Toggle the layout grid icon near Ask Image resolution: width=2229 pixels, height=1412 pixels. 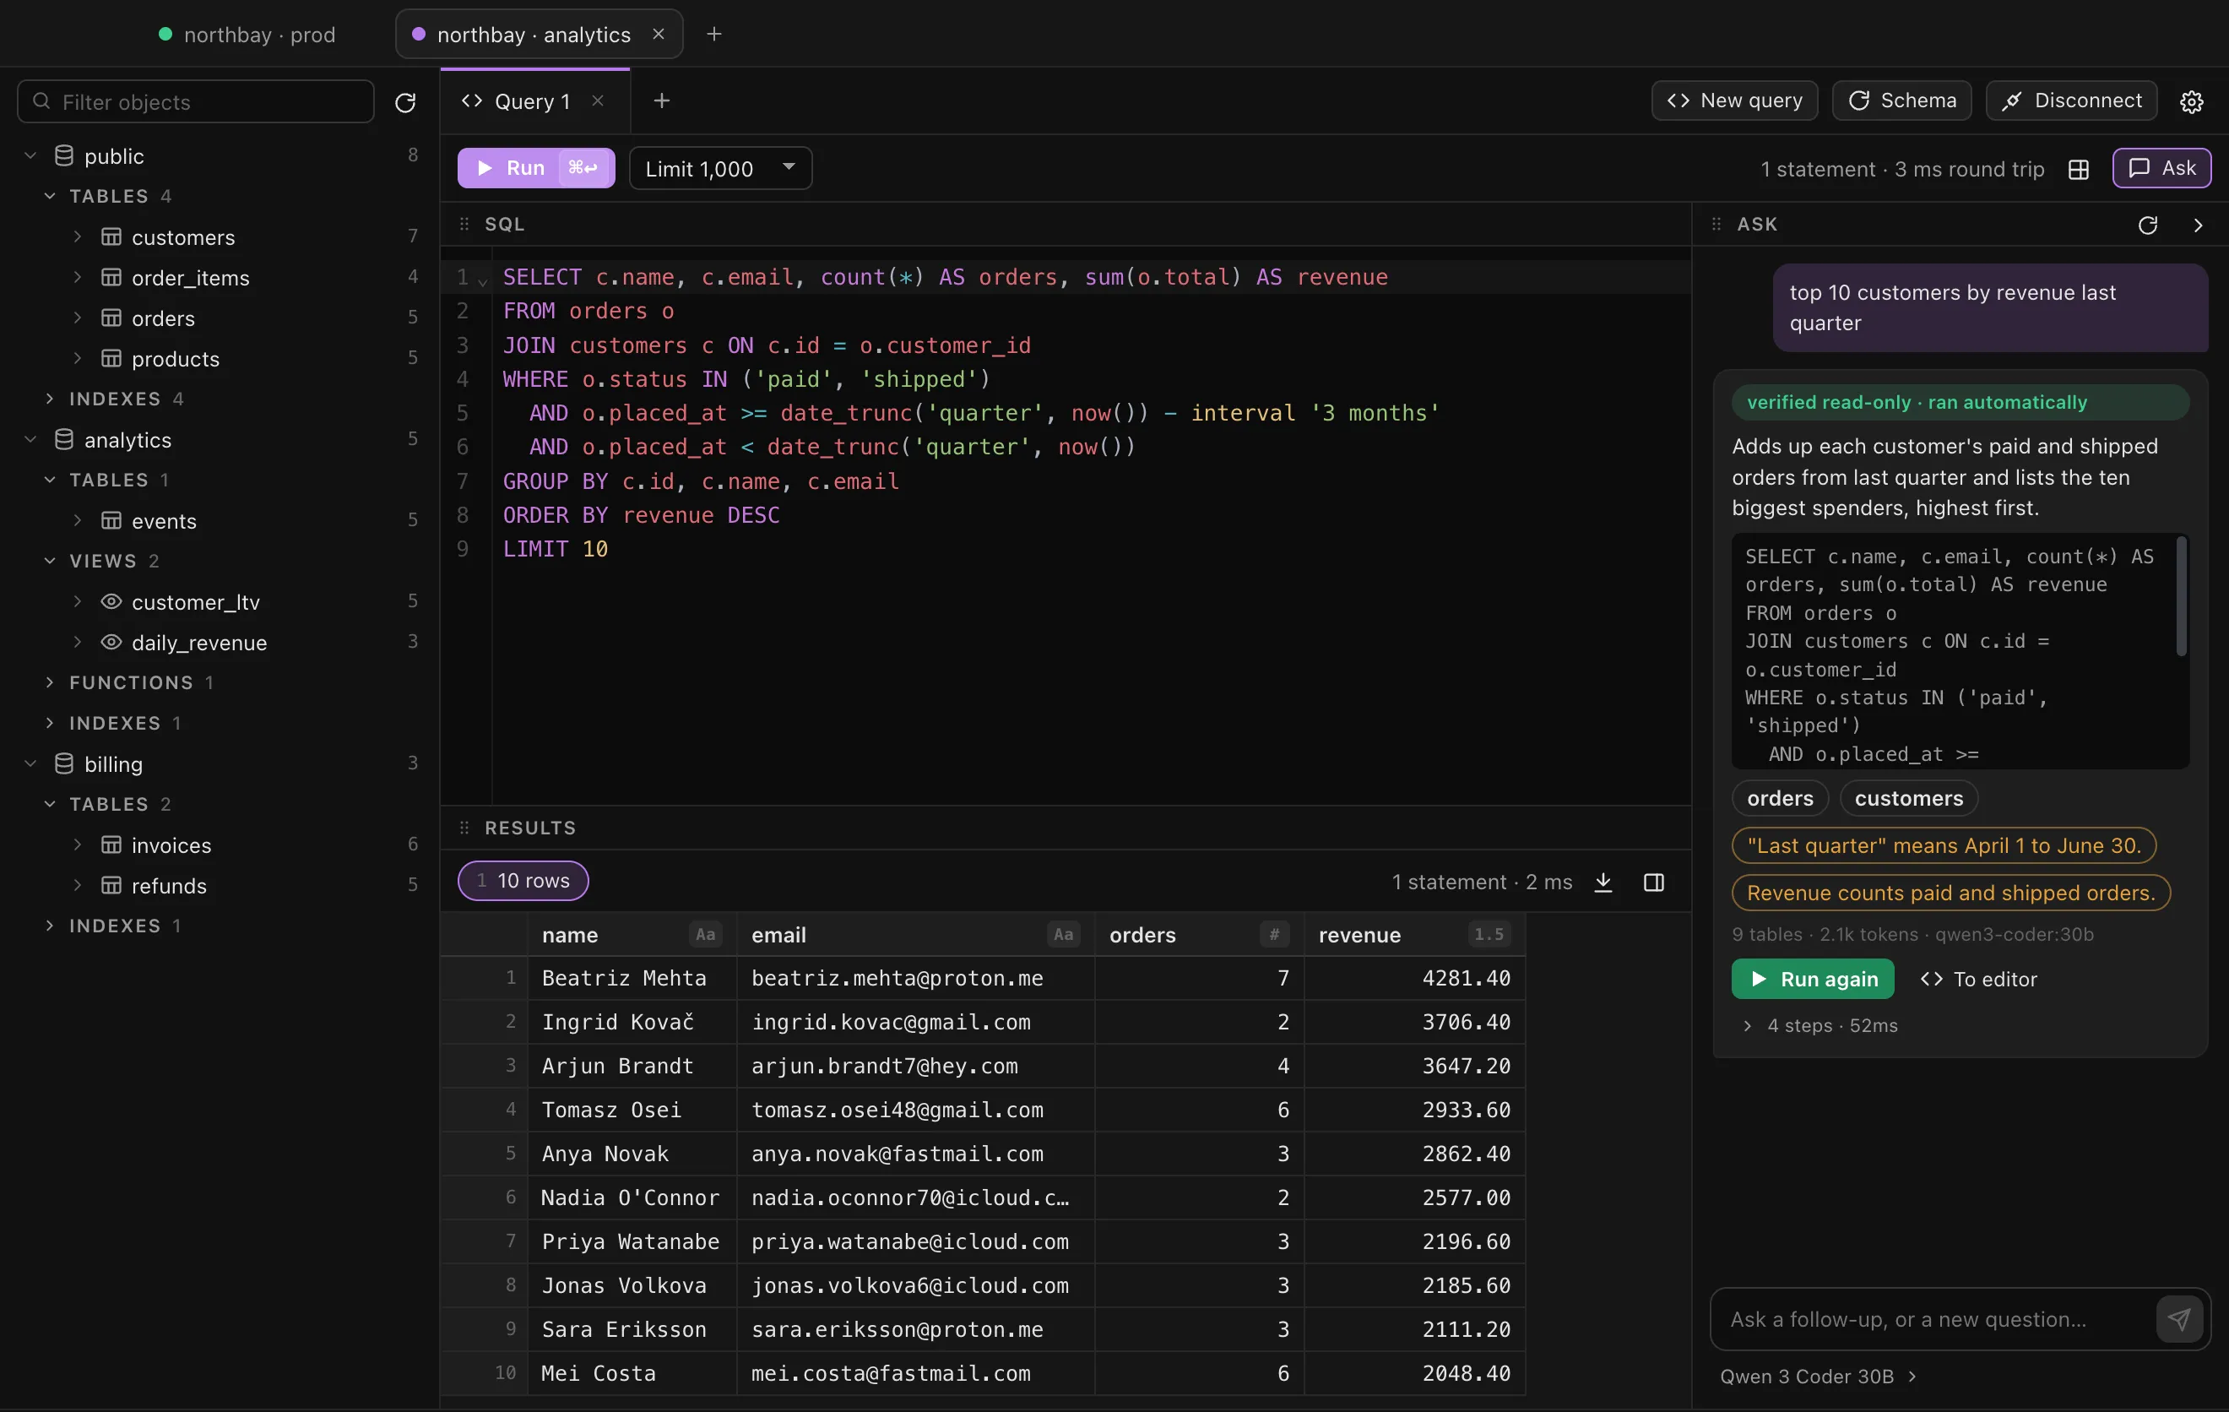[x=2079, y=170]
